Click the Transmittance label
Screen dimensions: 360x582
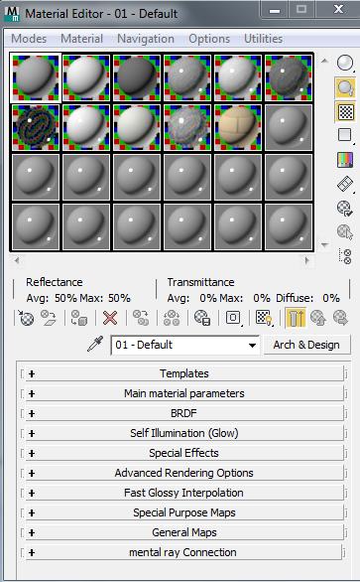201,282
